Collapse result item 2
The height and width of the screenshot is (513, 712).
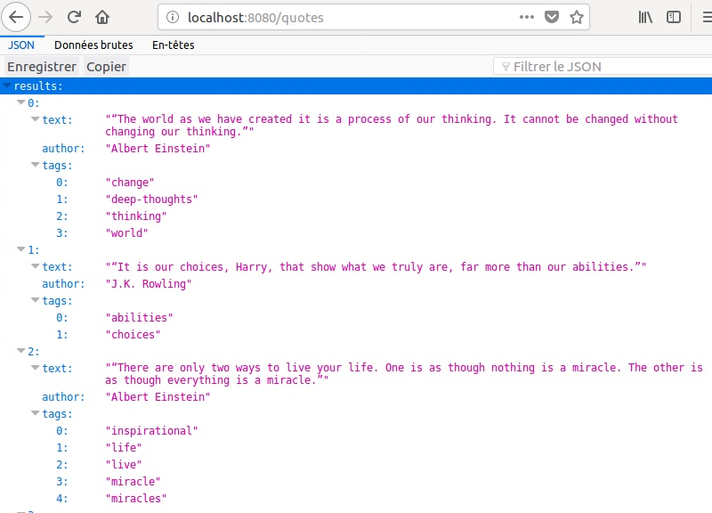(x=20, y=351)
